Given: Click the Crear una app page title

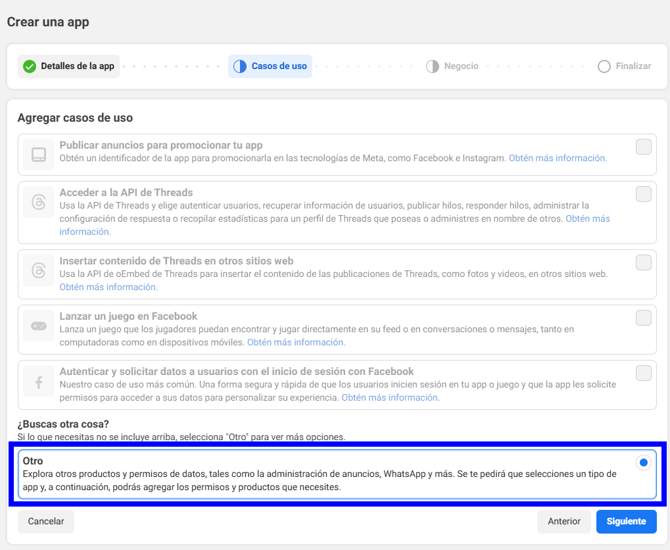Looking at the screenshot, I should coord(48,22).
